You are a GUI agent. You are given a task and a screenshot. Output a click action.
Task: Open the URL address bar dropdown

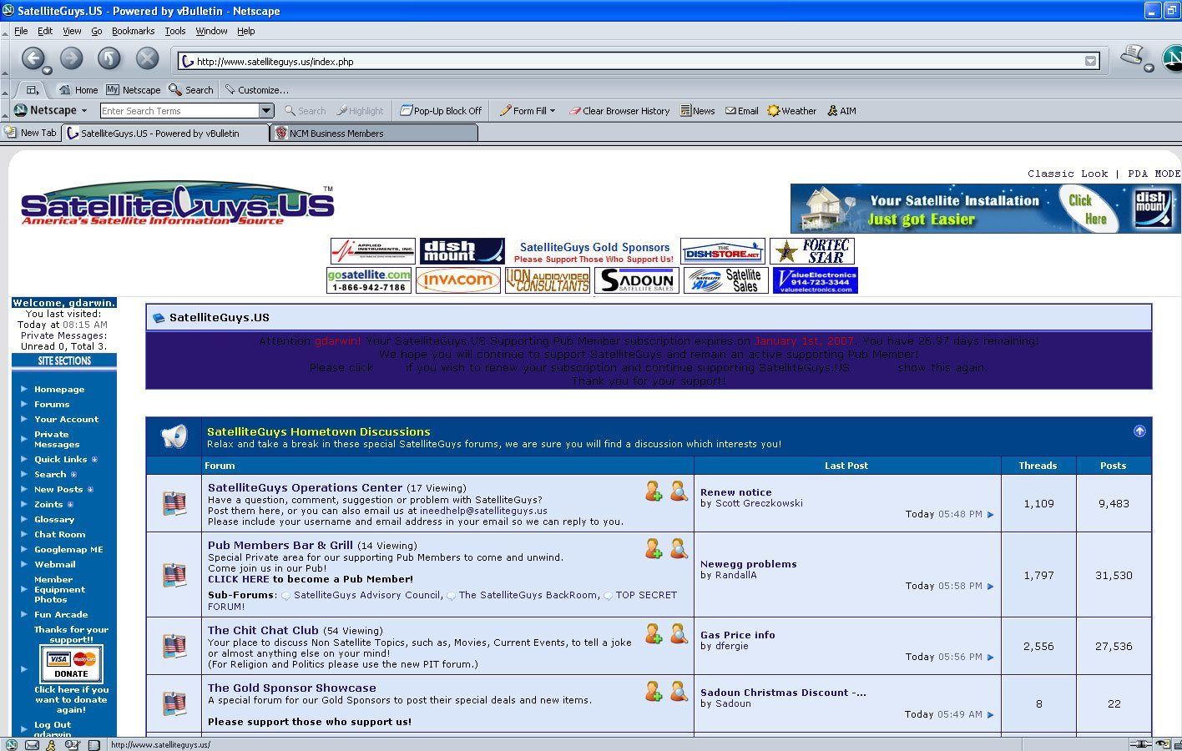point(1090,61)
